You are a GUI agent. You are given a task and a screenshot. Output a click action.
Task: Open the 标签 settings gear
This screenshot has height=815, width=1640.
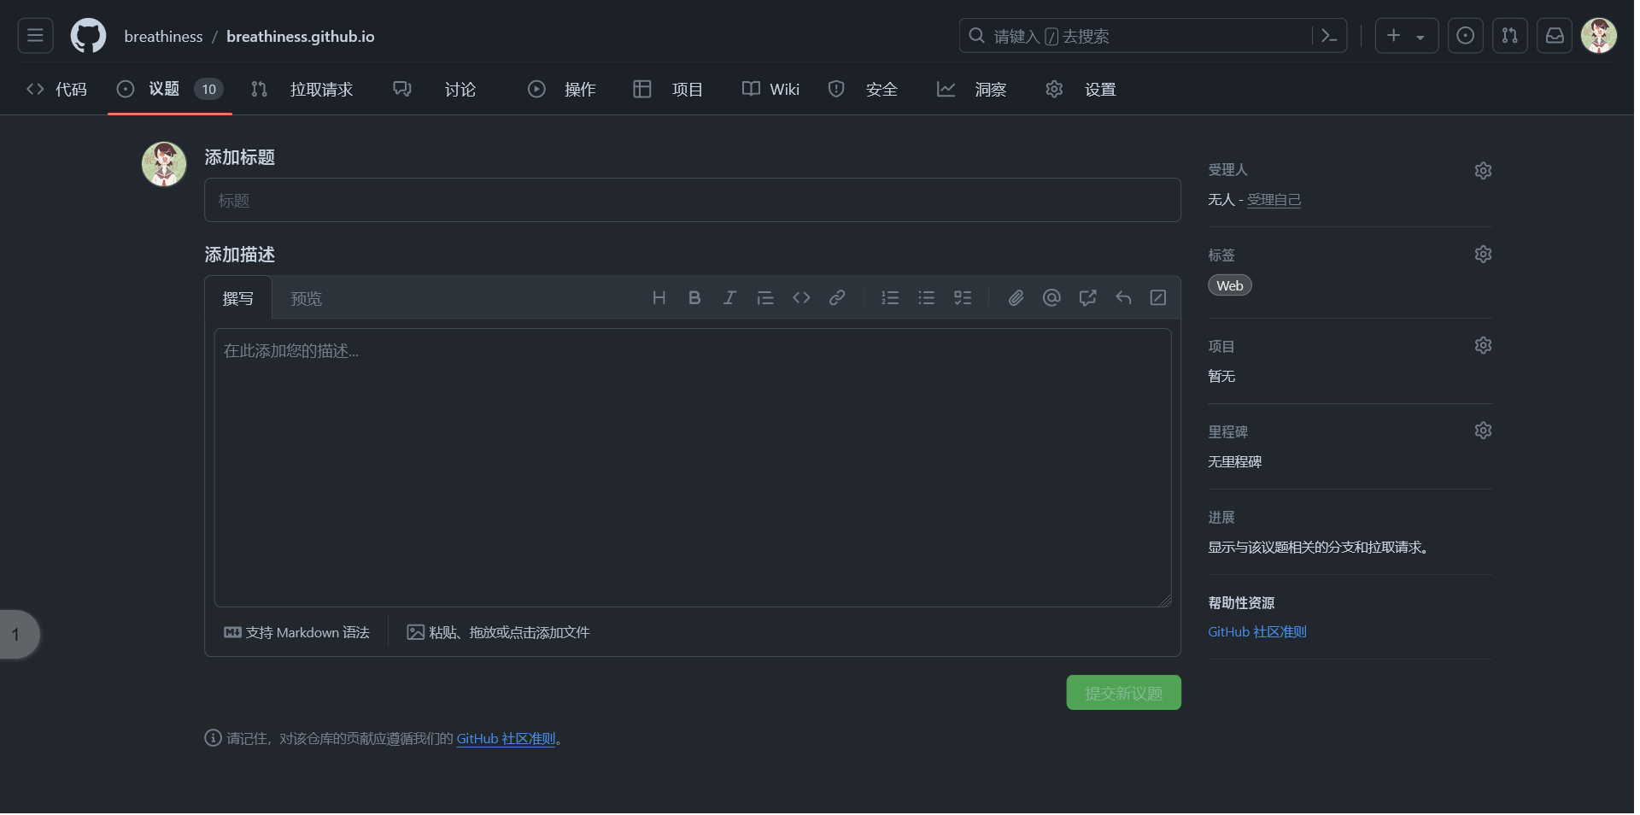[x=1482, y=254]
